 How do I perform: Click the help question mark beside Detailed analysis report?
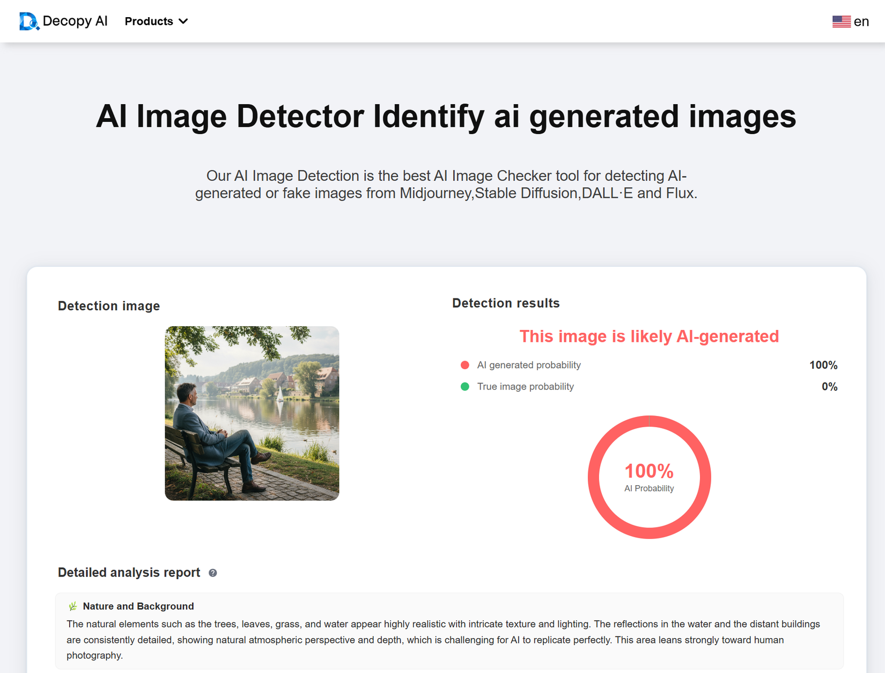pos(212,573)
